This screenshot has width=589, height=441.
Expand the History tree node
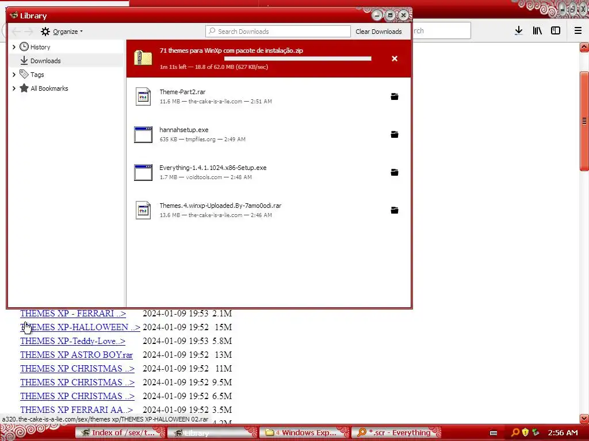pyautogui.click(x=14, y=47)
